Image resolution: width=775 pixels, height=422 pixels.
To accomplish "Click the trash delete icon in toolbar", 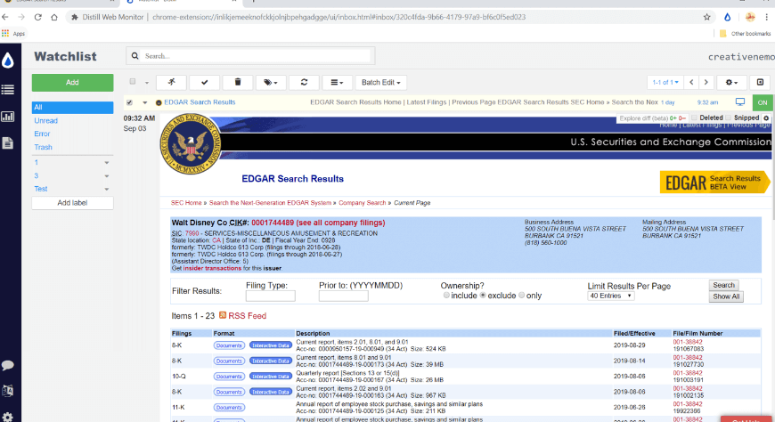I will 237,82.
